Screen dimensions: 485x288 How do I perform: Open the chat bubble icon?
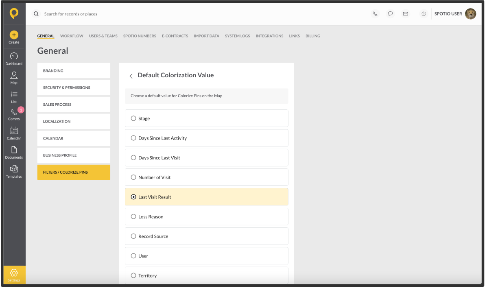point(390,14)
